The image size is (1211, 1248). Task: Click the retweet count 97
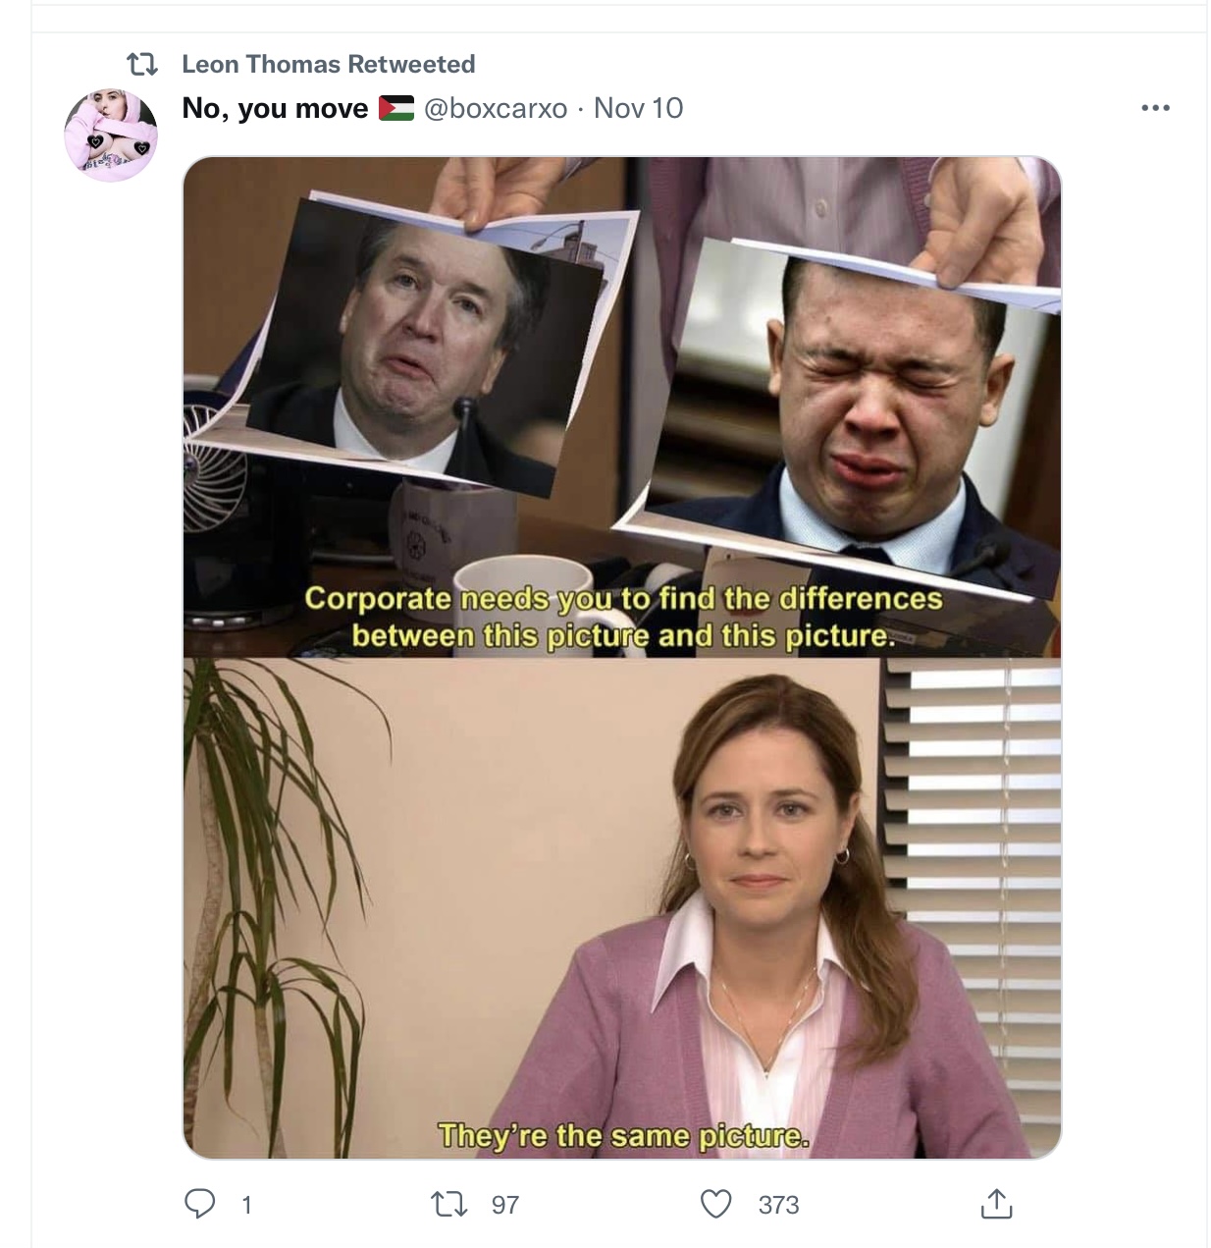click(x=505, y=1205)
